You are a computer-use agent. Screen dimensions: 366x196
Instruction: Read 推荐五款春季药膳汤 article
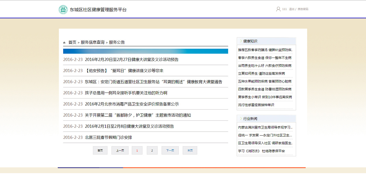(x=265, y=50)
